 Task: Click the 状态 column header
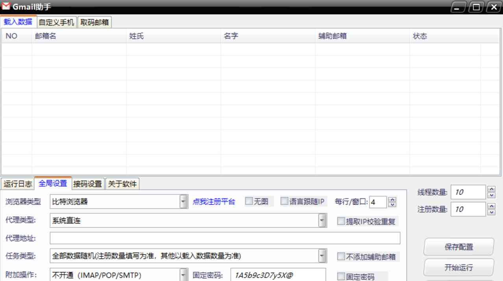pos(445,36)
